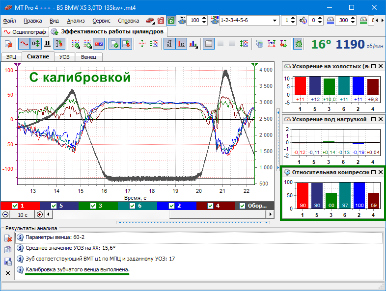Click the clear results icon in toolbar
Viewport: 386px width, 291px height.
(x=9, y=44)
